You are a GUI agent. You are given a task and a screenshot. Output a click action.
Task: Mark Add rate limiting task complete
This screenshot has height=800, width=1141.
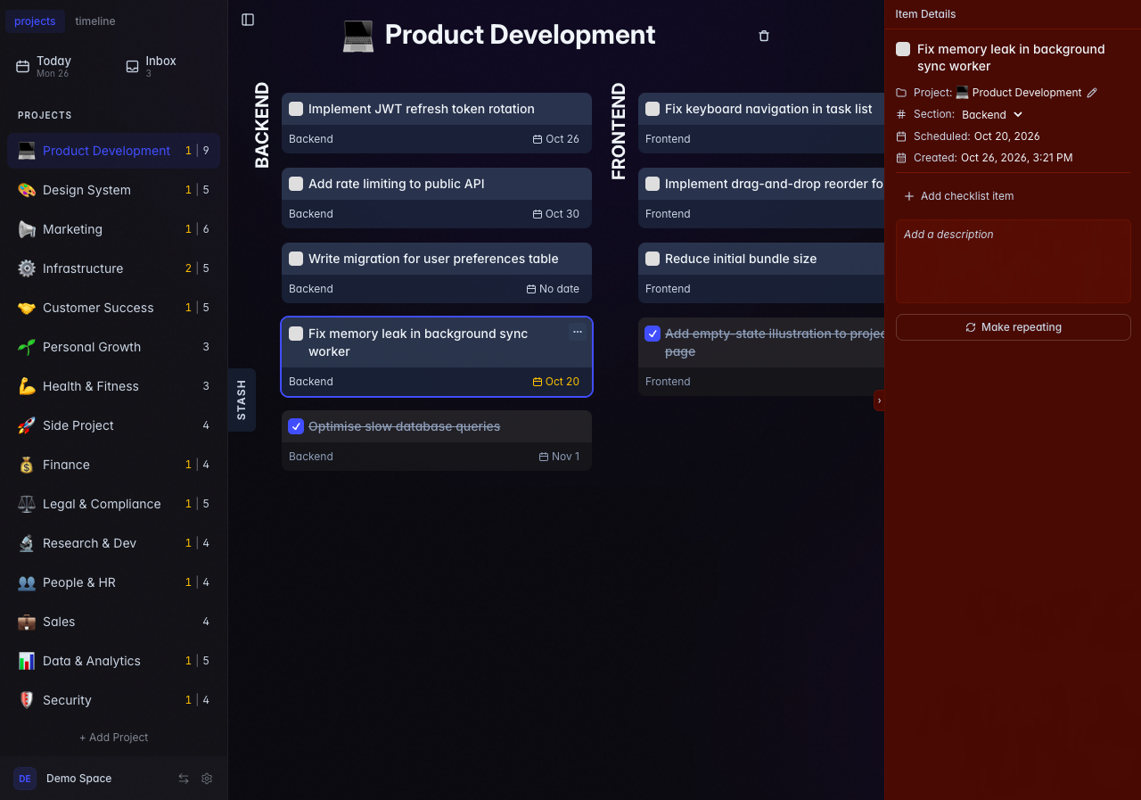[296, 184]
